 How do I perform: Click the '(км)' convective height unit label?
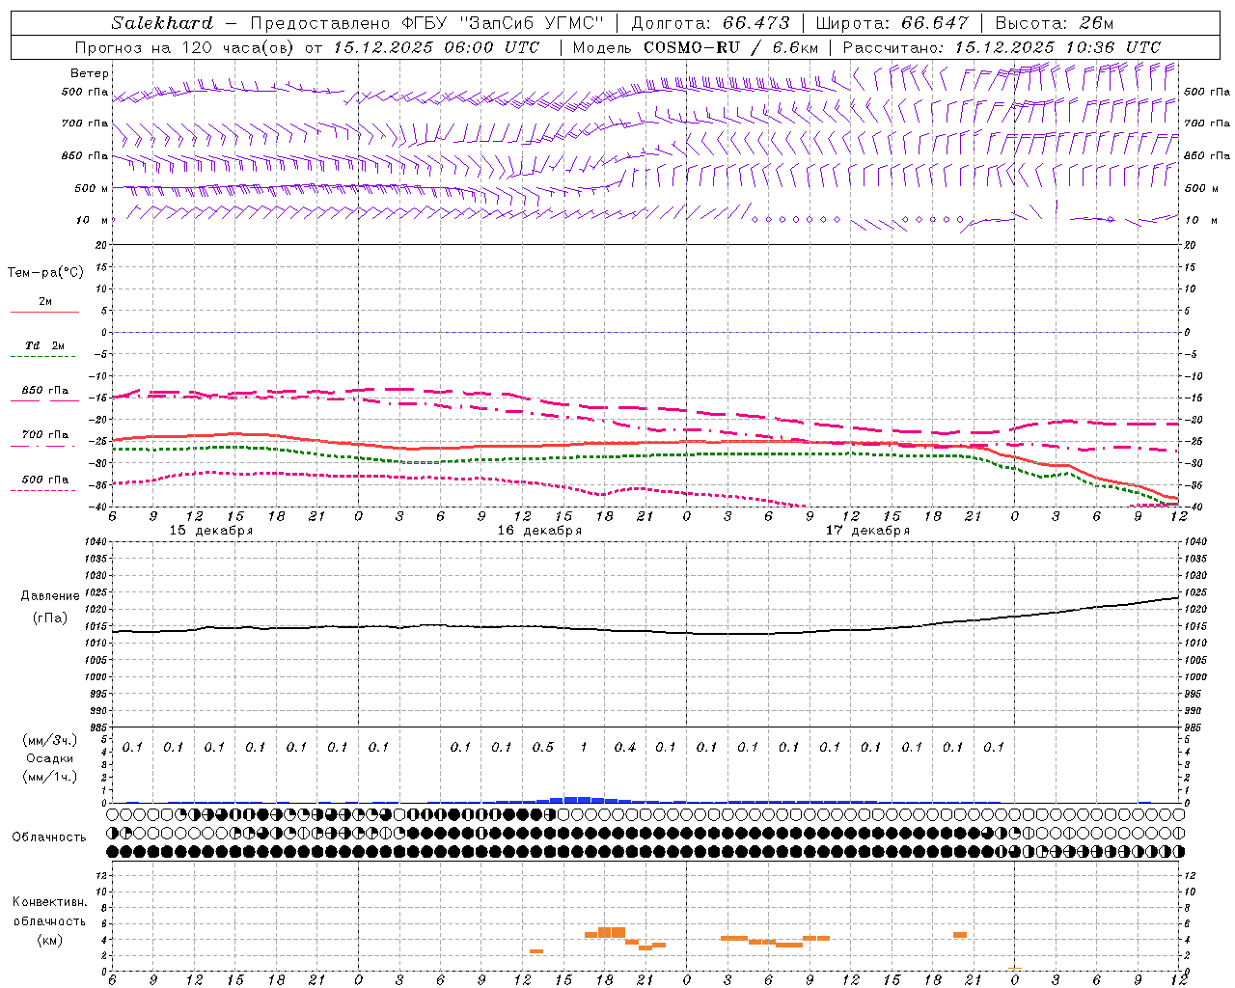point(49,940)
